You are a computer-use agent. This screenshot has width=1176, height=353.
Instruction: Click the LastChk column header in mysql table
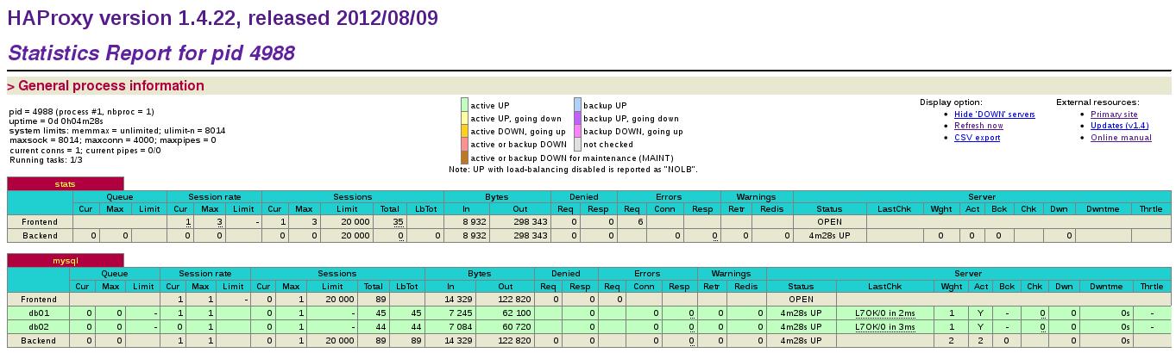884,287
